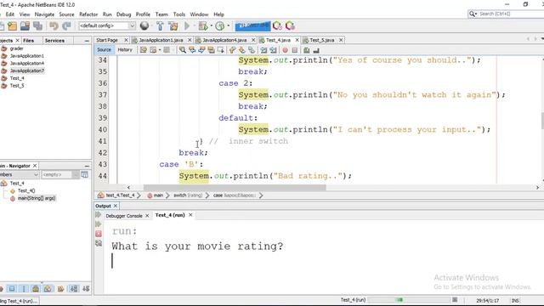Select the JavaApplication7 project

[x=27, y=71]
